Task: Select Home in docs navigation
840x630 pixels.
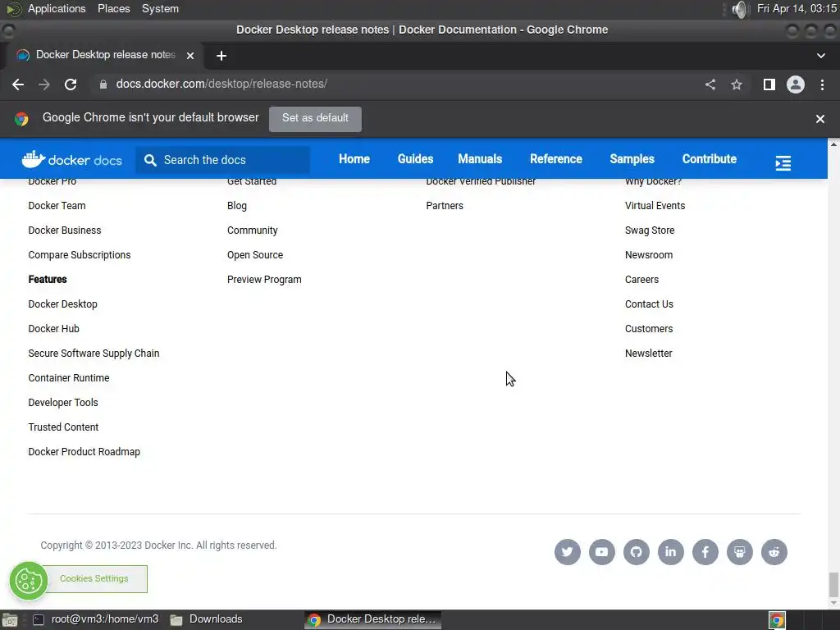Action: coord(354,159)
